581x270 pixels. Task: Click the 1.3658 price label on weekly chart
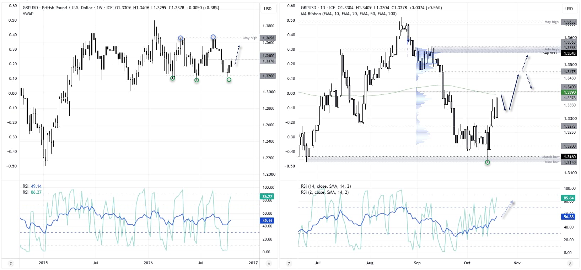(x=268, y=38)
